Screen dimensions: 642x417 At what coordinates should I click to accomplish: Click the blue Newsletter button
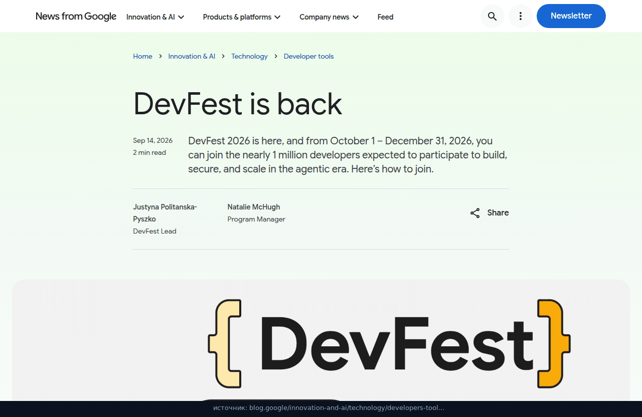(571, 16)
